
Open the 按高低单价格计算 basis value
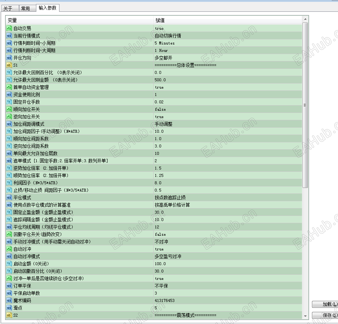172,205
